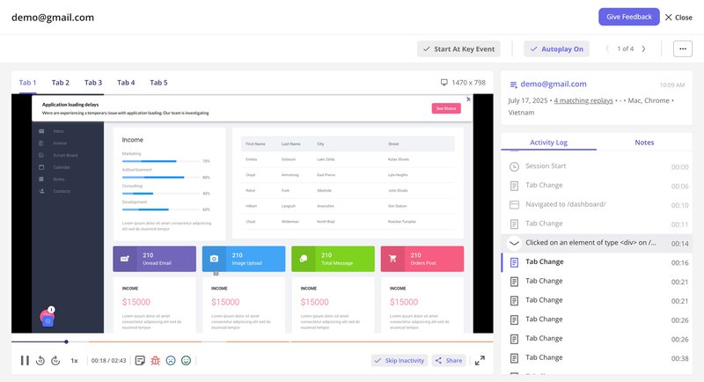Switch to the Notes tab
Viewport: 704px width, 382px height.
pyautogui.click(x=644, y=142)
